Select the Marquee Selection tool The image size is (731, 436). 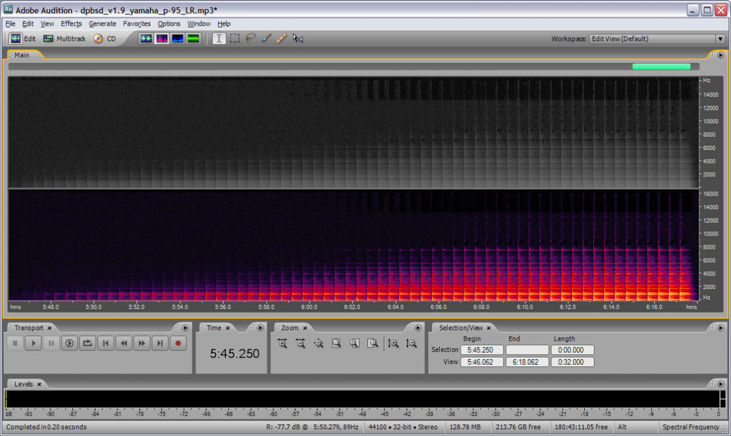pyautogui.click(x=235, y=38)
